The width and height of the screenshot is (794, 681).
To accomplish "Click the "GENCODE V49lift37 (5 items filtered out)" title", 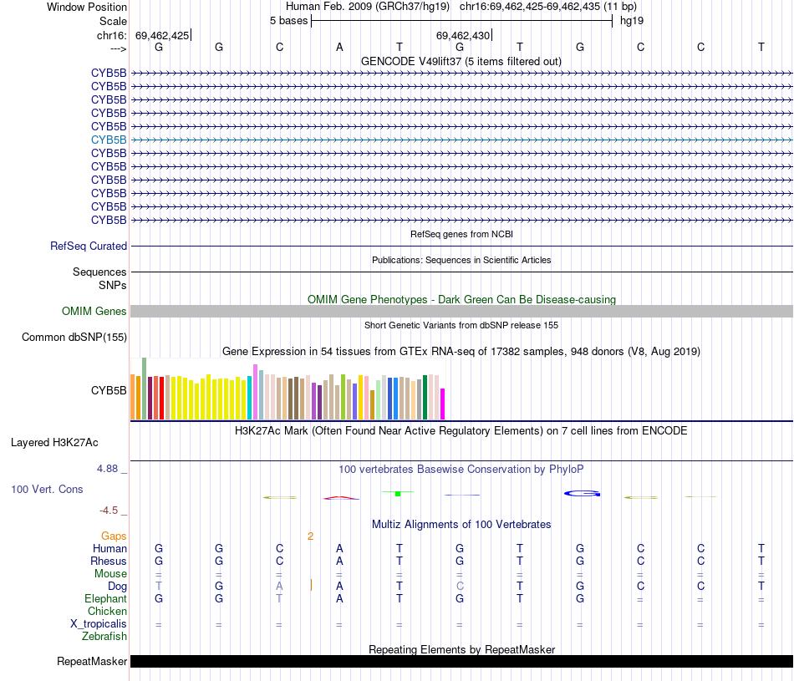I will click(x=461, y=61).
